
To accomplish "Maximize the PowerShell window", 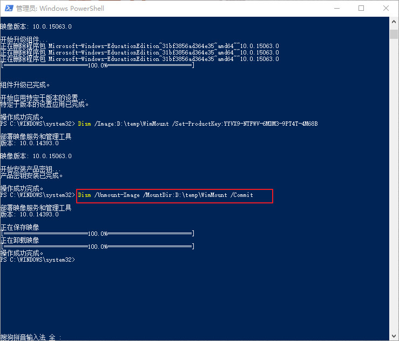I will tap(361, 8).
